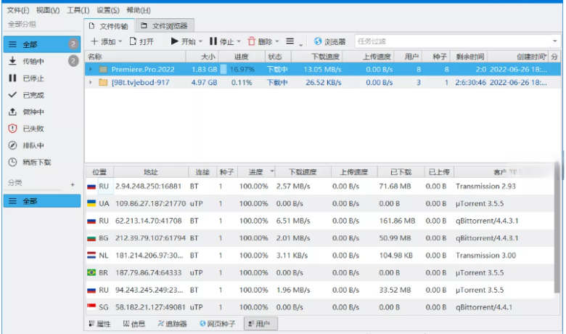Select the 排队中 queue filter
Image resolution: width=566 pixels, height=334 pixels.
pyautogui.click(x=42, y=145)
